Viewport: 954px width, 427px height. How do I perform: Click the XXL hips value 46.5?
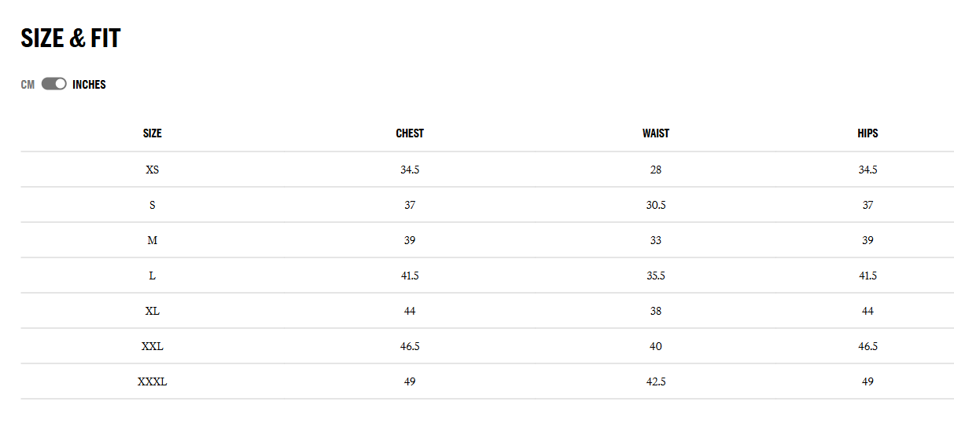pyautogui.click(x=867, y=346)
